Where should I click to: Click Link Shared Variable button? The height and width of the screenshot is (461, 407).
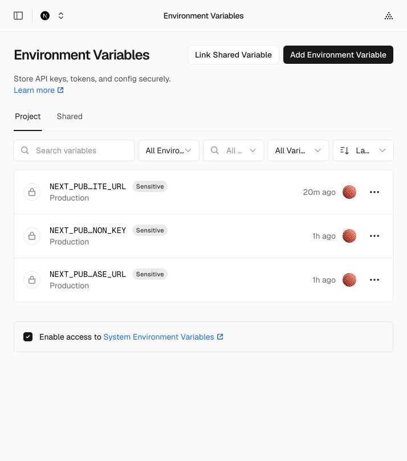tap(233, 55)
